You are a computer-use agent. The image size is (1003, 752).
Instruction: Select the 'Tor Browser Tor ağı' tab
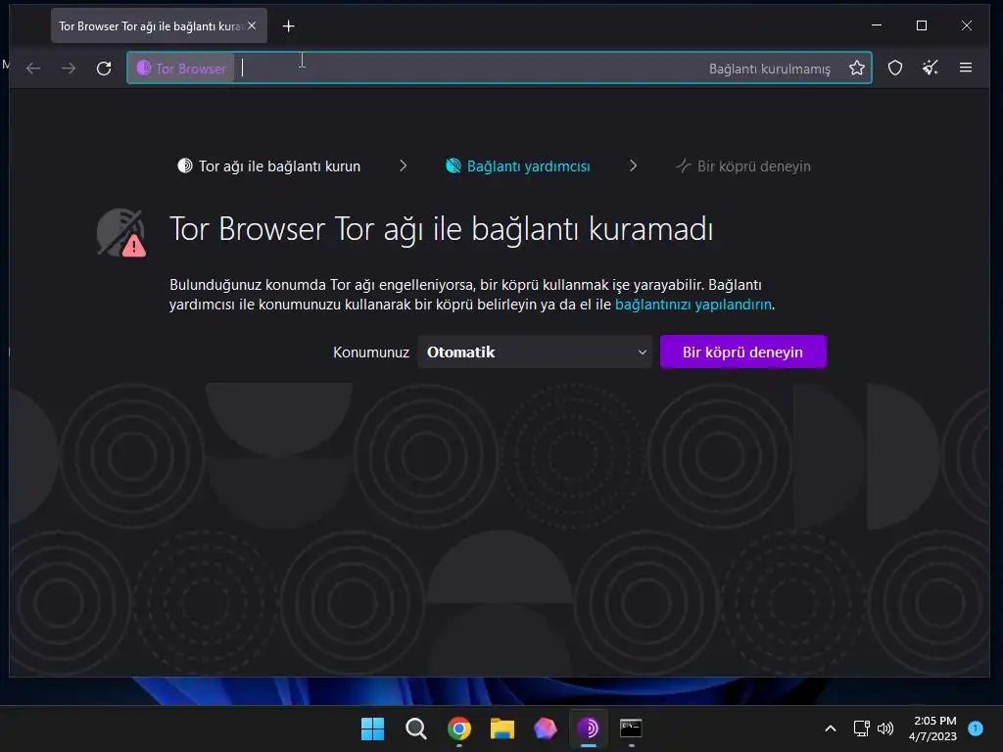click(159, 25)
